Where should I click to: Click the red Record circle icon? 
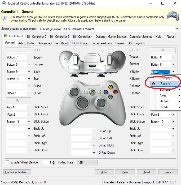point(153,84)
